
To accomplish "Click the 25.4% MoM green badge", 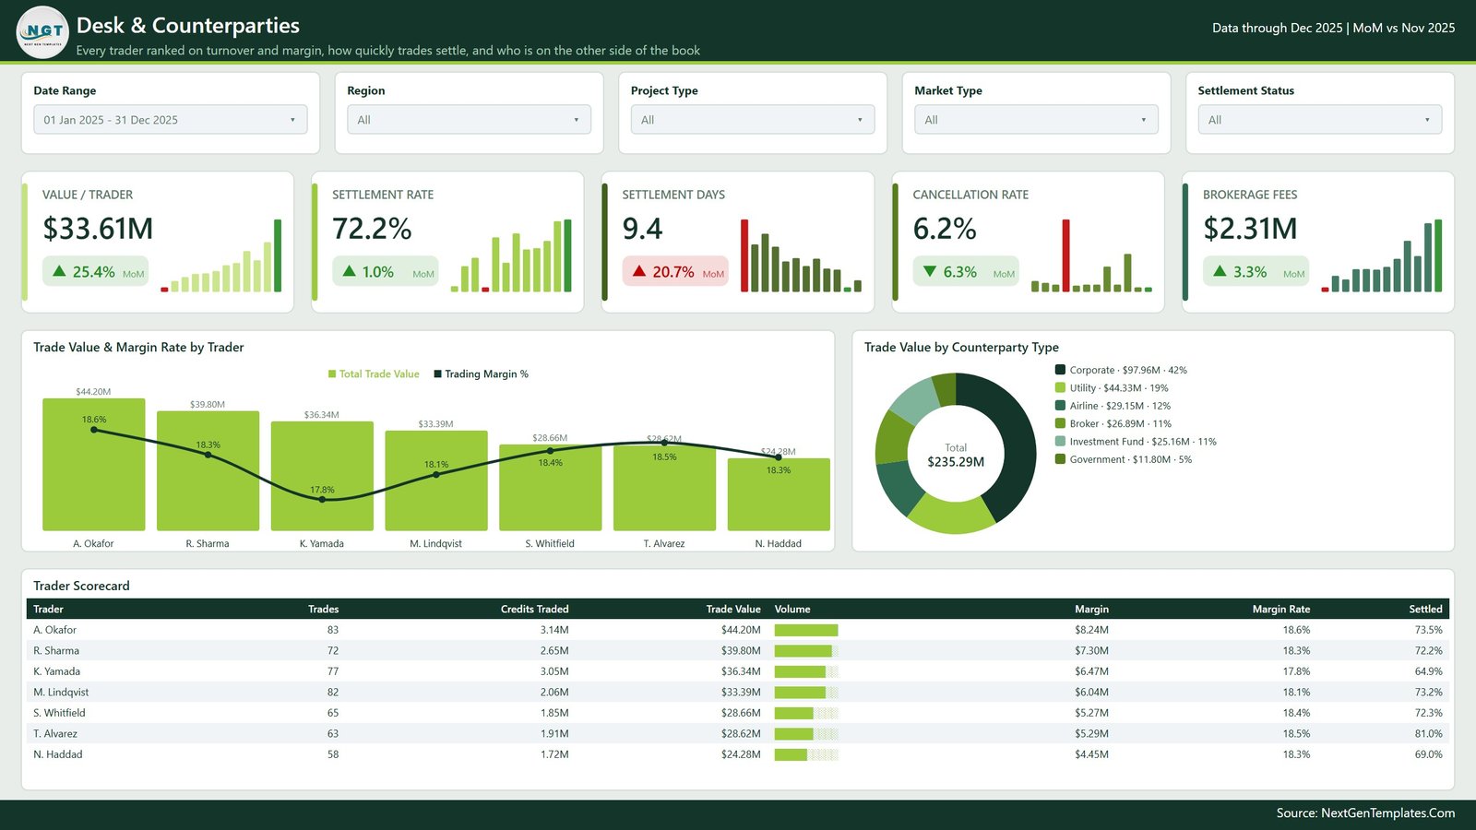I will (95, 271).
